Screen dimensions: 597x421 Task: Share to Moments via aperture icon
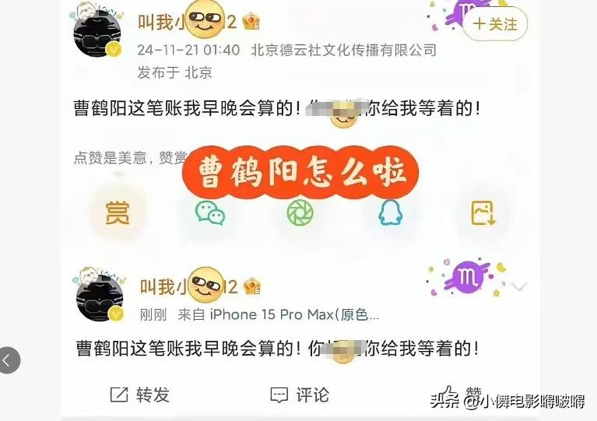300,212
